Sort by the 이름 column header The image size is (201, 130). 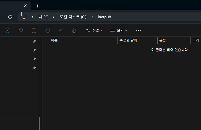tap(54, 40)
